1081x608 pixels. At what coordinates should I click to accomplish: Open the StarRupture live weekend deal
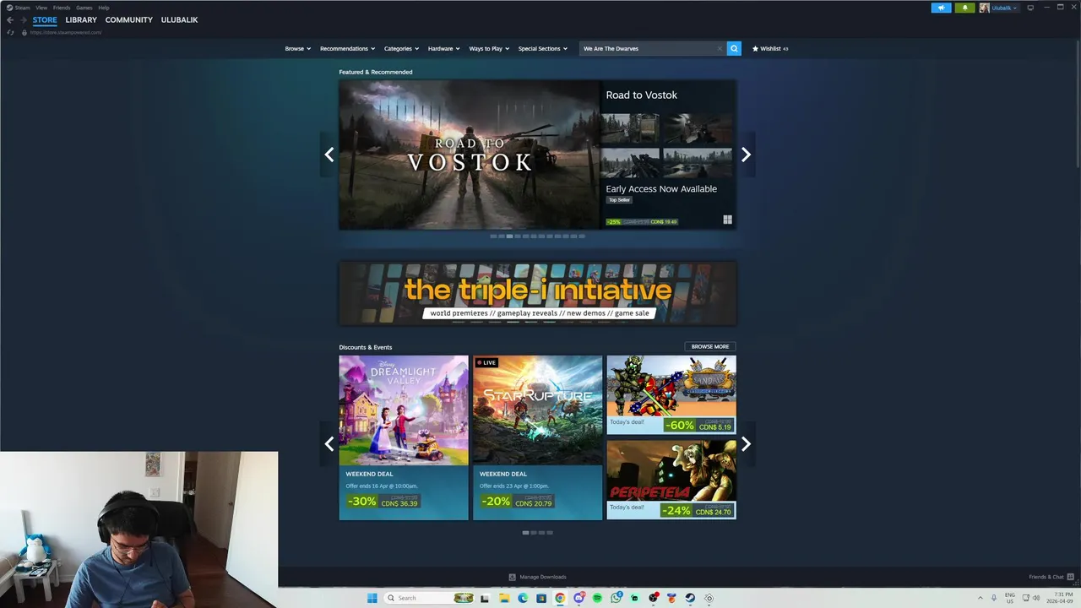(537, 437)
